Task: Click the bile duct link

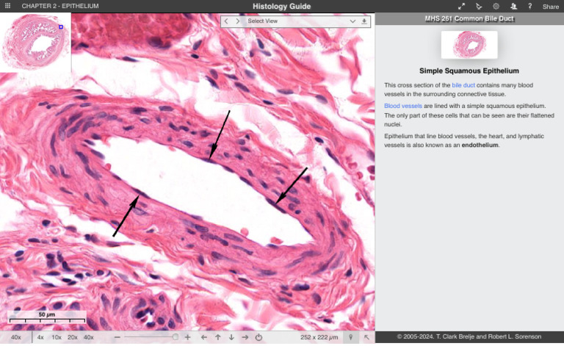Action: point(463,85)
